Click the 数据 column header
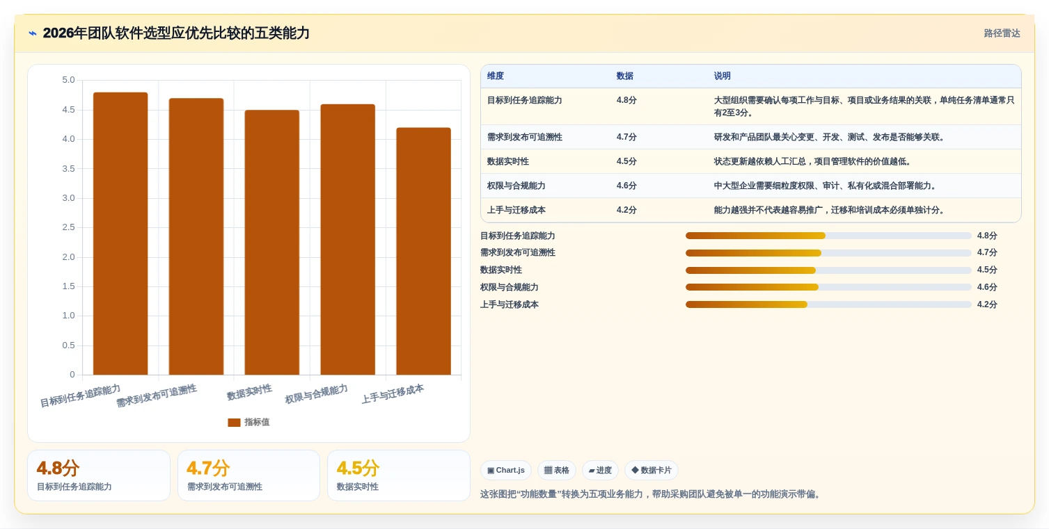The width and height of the screenshot is (1049, 529). (x=625, y=76)
